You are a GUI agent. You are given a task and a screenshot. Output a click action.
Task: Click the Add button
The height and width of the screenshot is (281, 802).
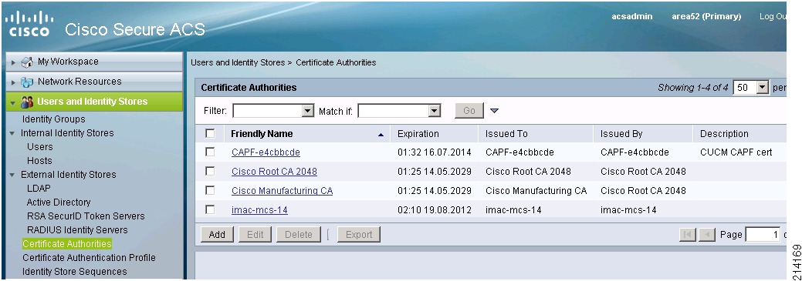pos(217,235)
